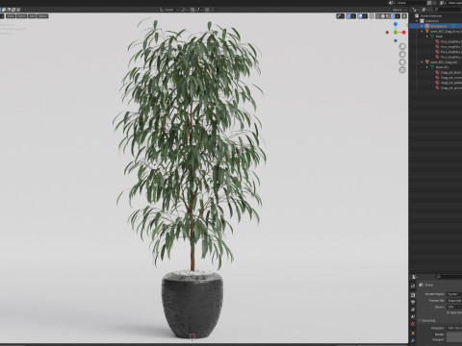
Task: Open the selectability and visibility dropdown
Action: [x=341, y=16]
